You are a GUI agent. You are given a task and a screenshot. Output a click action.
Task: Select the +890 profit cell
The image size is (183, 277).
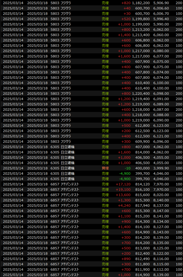[126, 259]
